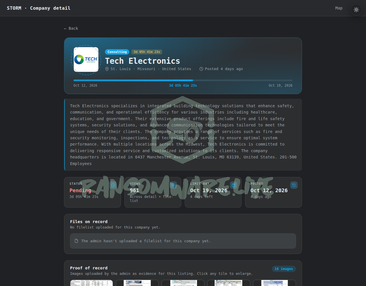Open the Map link in the header
The height and width of the screenshot is (286, 366).
click(339, 8)
